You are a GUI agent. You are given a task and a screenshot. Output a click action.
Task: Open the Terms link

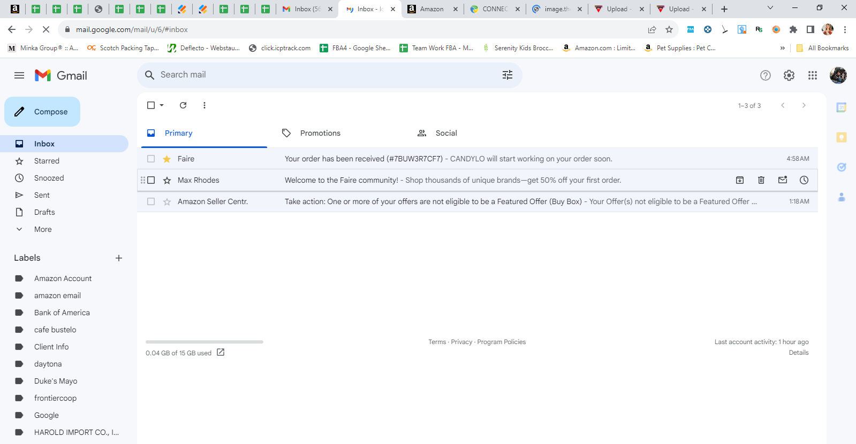tap(437, 342)
